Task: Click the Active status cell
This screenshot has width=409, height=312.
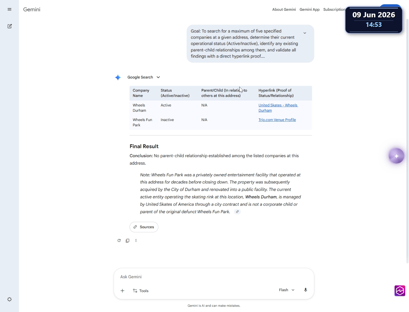Action: [x=166, y=105]
